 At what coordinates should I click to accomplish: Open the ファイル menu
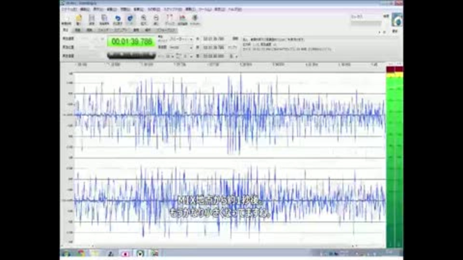(69, 10)
